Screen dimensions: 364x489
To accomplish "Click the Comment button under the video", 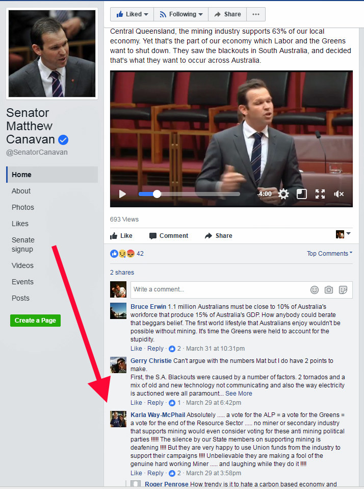I will [x=169, y=236].
